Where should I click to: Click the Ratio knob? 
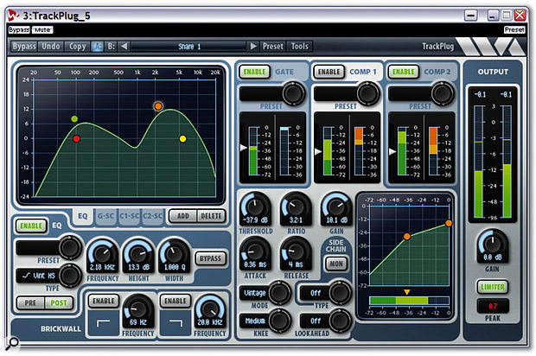pos(296,207)
